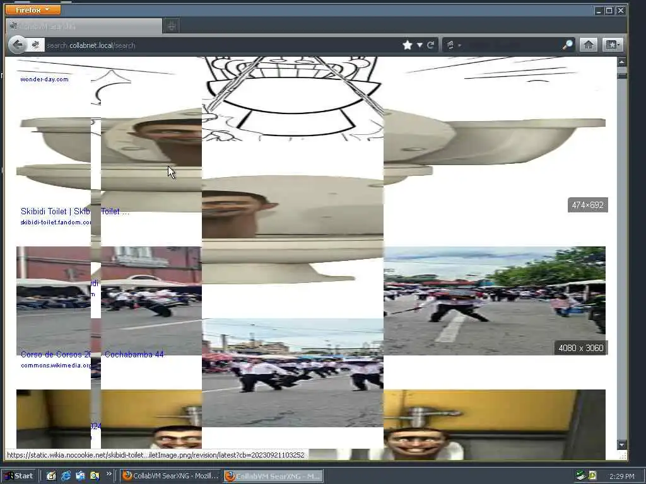The height and width of the screenshot is (484, 646).
Task: Open the commons.wikimedia.org source link
Action: (x=56, y=366)
